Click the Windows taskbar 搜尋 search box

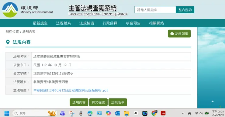pyautogui.click(x=35, y=113)
